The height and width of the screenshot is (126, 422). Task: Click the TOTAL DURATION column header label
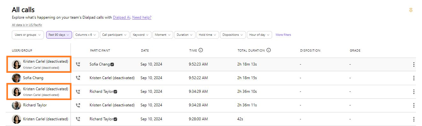coord(251,51)
